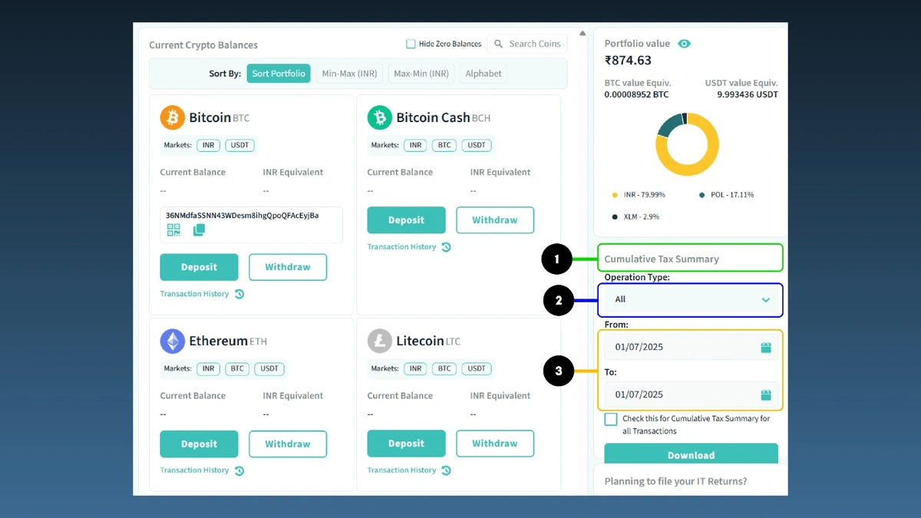Viewport: 921px width, 518px height.
Task: Click the yellow INR legend dot
Action: point(615,195)
